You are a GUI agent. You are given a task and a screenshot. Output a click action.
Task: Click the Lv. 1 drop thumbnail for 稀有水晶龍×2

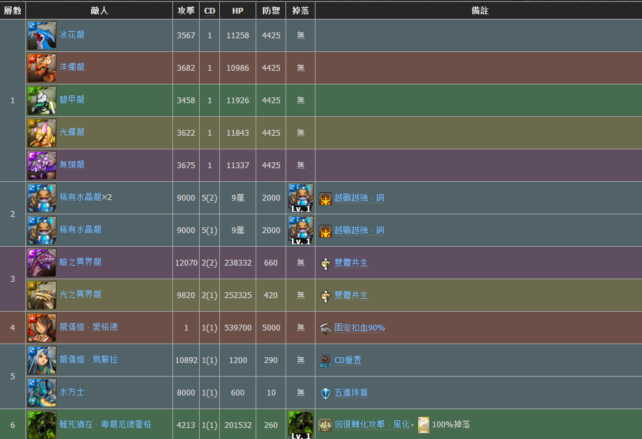point(301,197)
